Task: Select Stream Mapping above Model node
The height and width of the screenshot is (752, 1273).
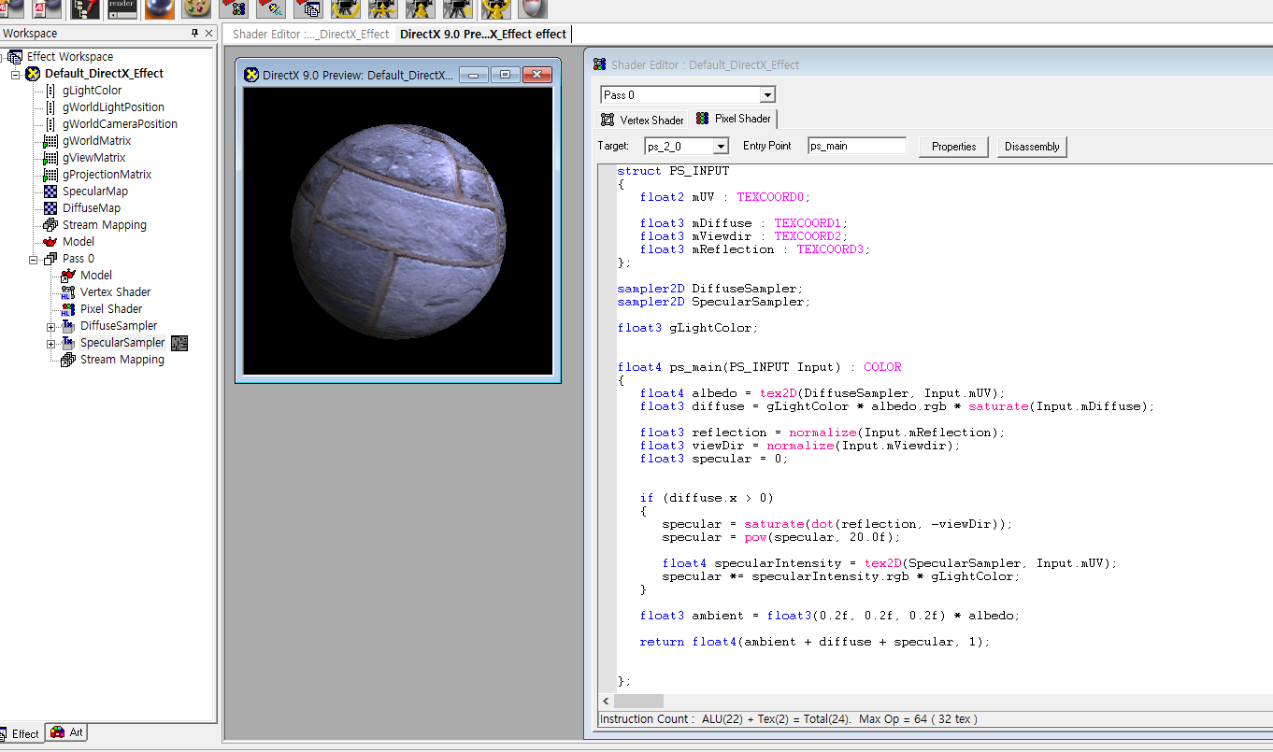Action: click(x=105, y=225)
